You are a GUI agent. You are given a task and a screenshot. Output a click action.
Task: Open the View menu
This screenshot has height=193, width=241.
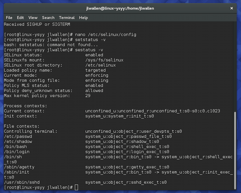[33, 18]
